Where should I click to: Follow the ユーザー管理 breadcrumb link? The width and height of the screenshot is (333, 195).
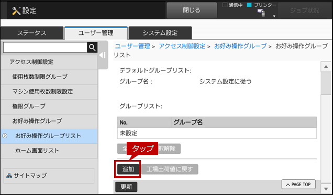pos(132,46)
